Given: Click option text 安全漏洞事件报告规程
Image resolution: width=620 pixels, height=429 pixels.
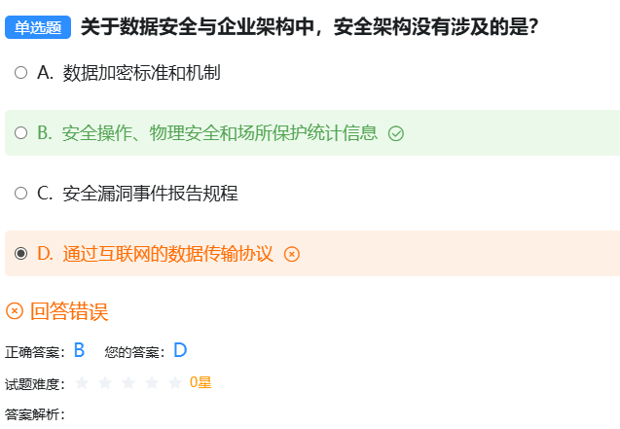Looking at the screenshot, I should pos(150,194).
